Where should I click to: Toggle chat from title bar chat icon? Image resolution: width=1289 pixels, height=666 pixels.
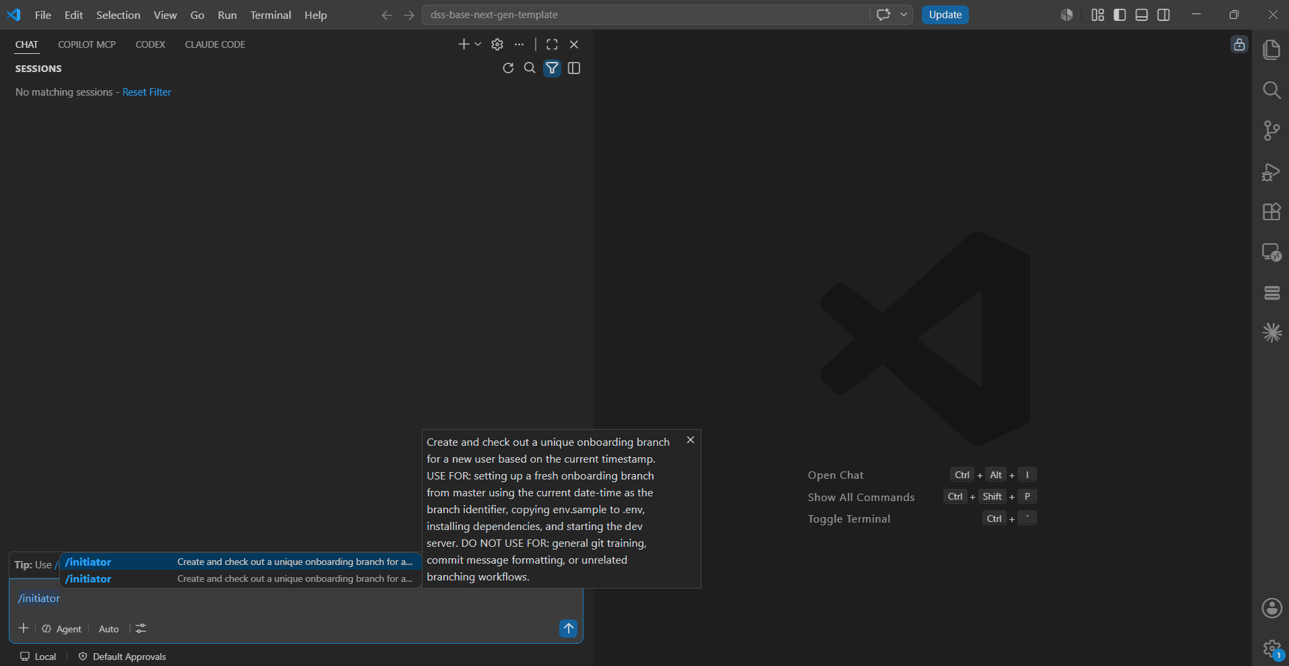[x=883, y=15]
